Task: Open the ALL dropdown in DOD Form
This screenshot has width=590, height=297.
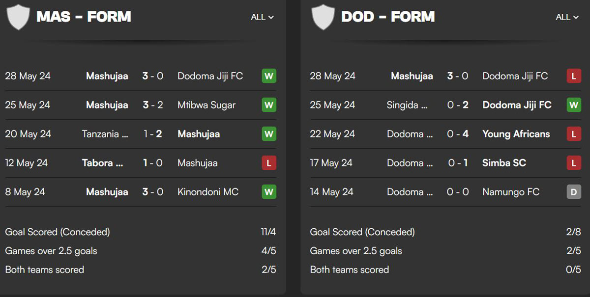Action: (x=567, y=17)
